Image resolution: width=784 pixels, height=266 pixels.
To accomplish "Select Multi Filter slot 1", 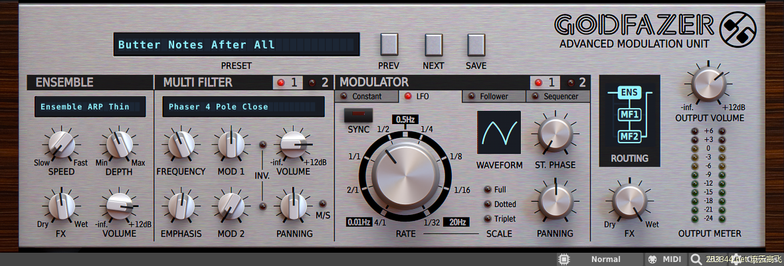I will 288,82.
